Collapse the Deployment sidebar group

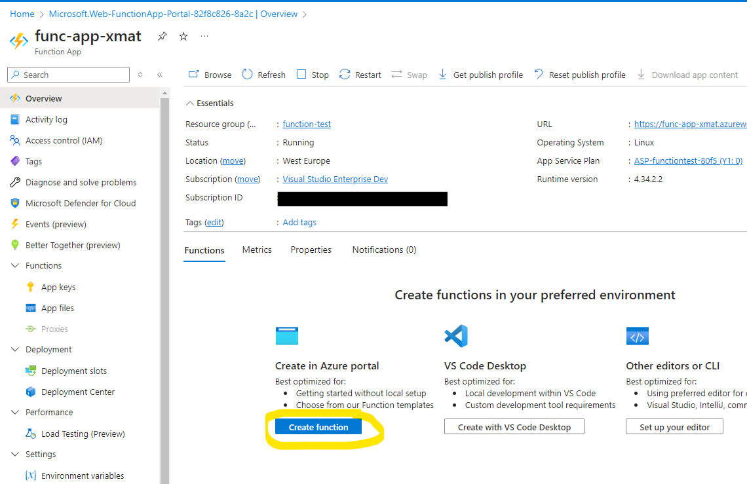click(15, 349)
